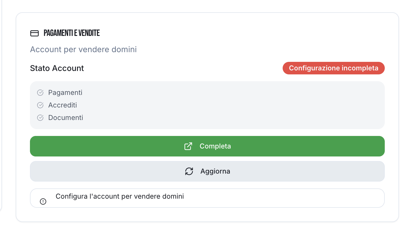Click the Configura l'account per vendere domini text
Viewport: 413px width, 232px height.
click(x=120, y=196)
